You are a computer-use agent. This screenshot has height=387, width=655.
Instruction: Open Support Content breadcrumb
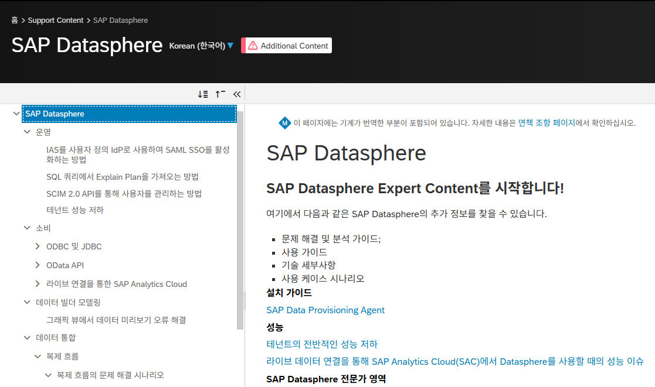(56, 20)
